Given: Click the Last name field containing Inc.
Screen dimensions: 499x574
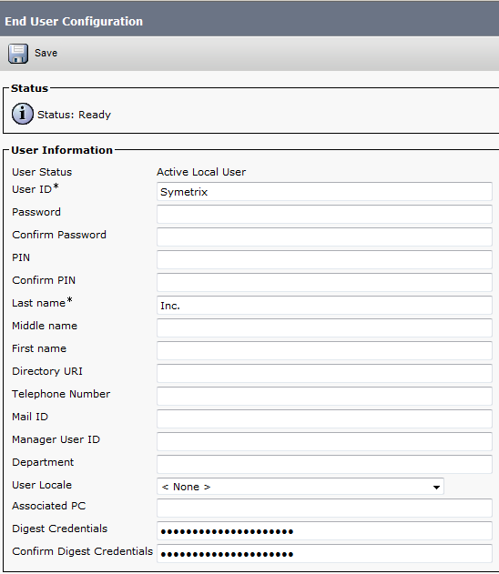Looking at the screenshot, I should (x=324, y=305).
